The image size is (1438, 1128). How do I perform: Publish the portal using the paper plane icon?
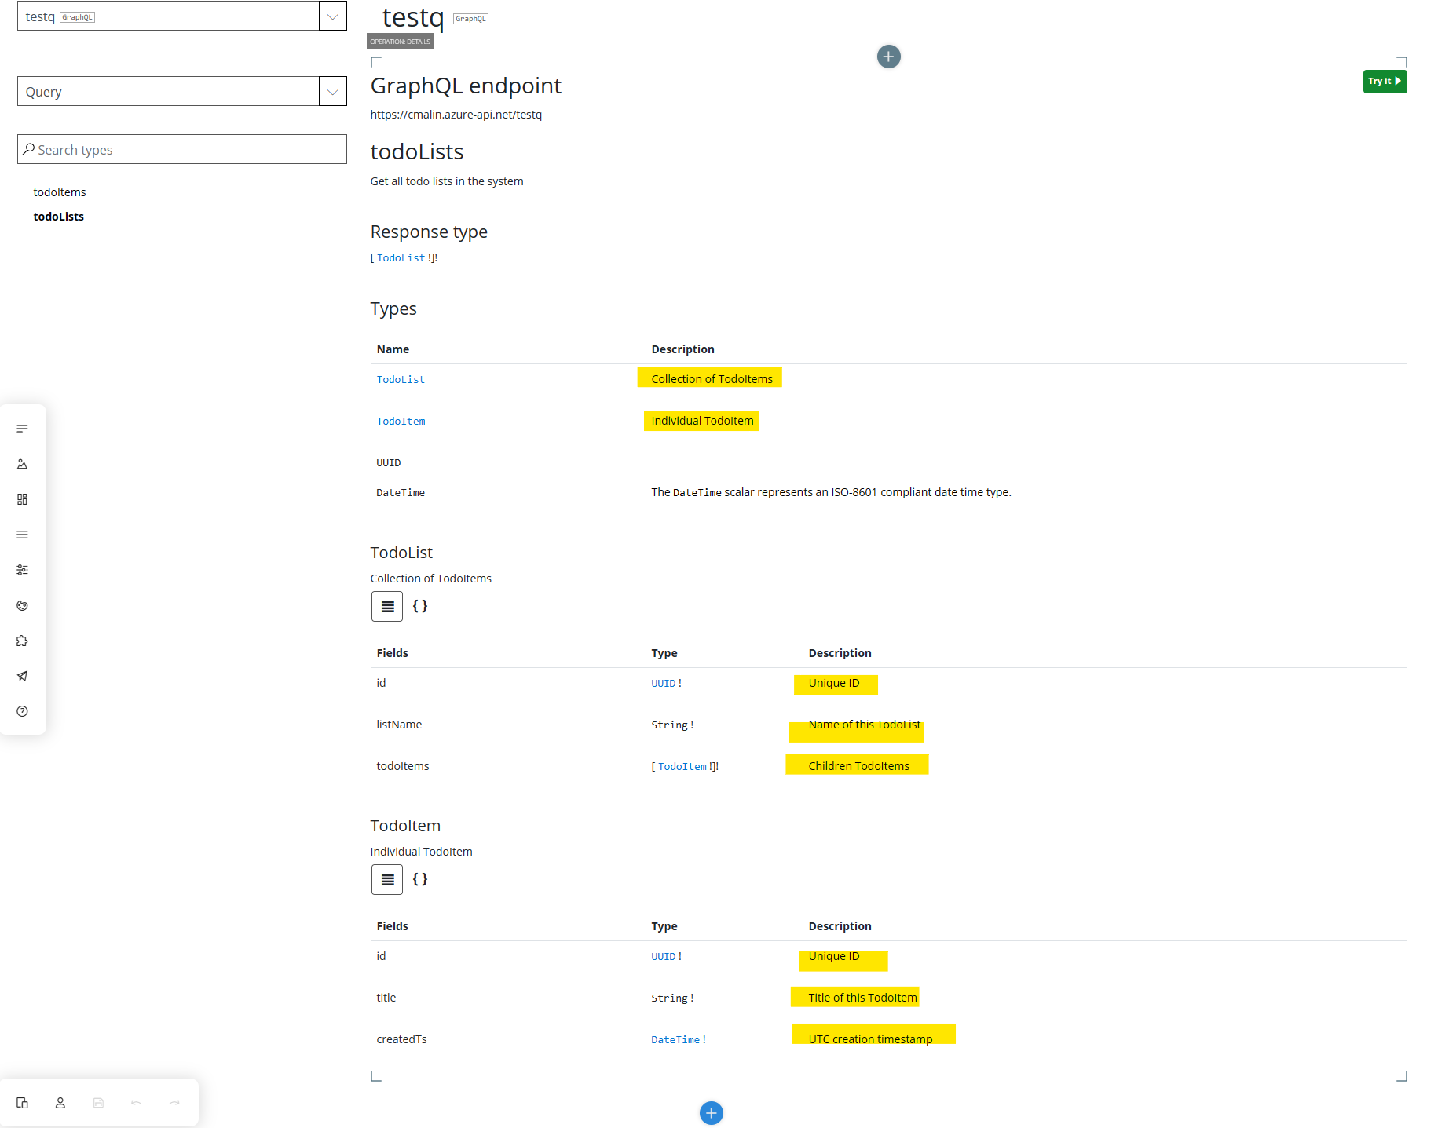coord(22,676)
